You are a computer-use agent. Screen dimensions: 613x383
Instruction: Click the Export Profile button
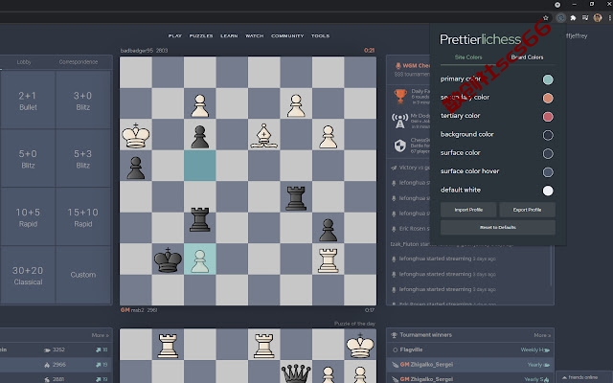pyautogui.click(x=527, y=210)
